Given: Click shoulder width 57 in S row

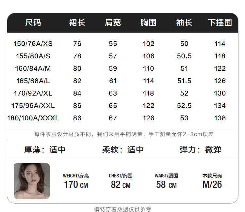Looking at the screenshot, I should coord(113,56).
